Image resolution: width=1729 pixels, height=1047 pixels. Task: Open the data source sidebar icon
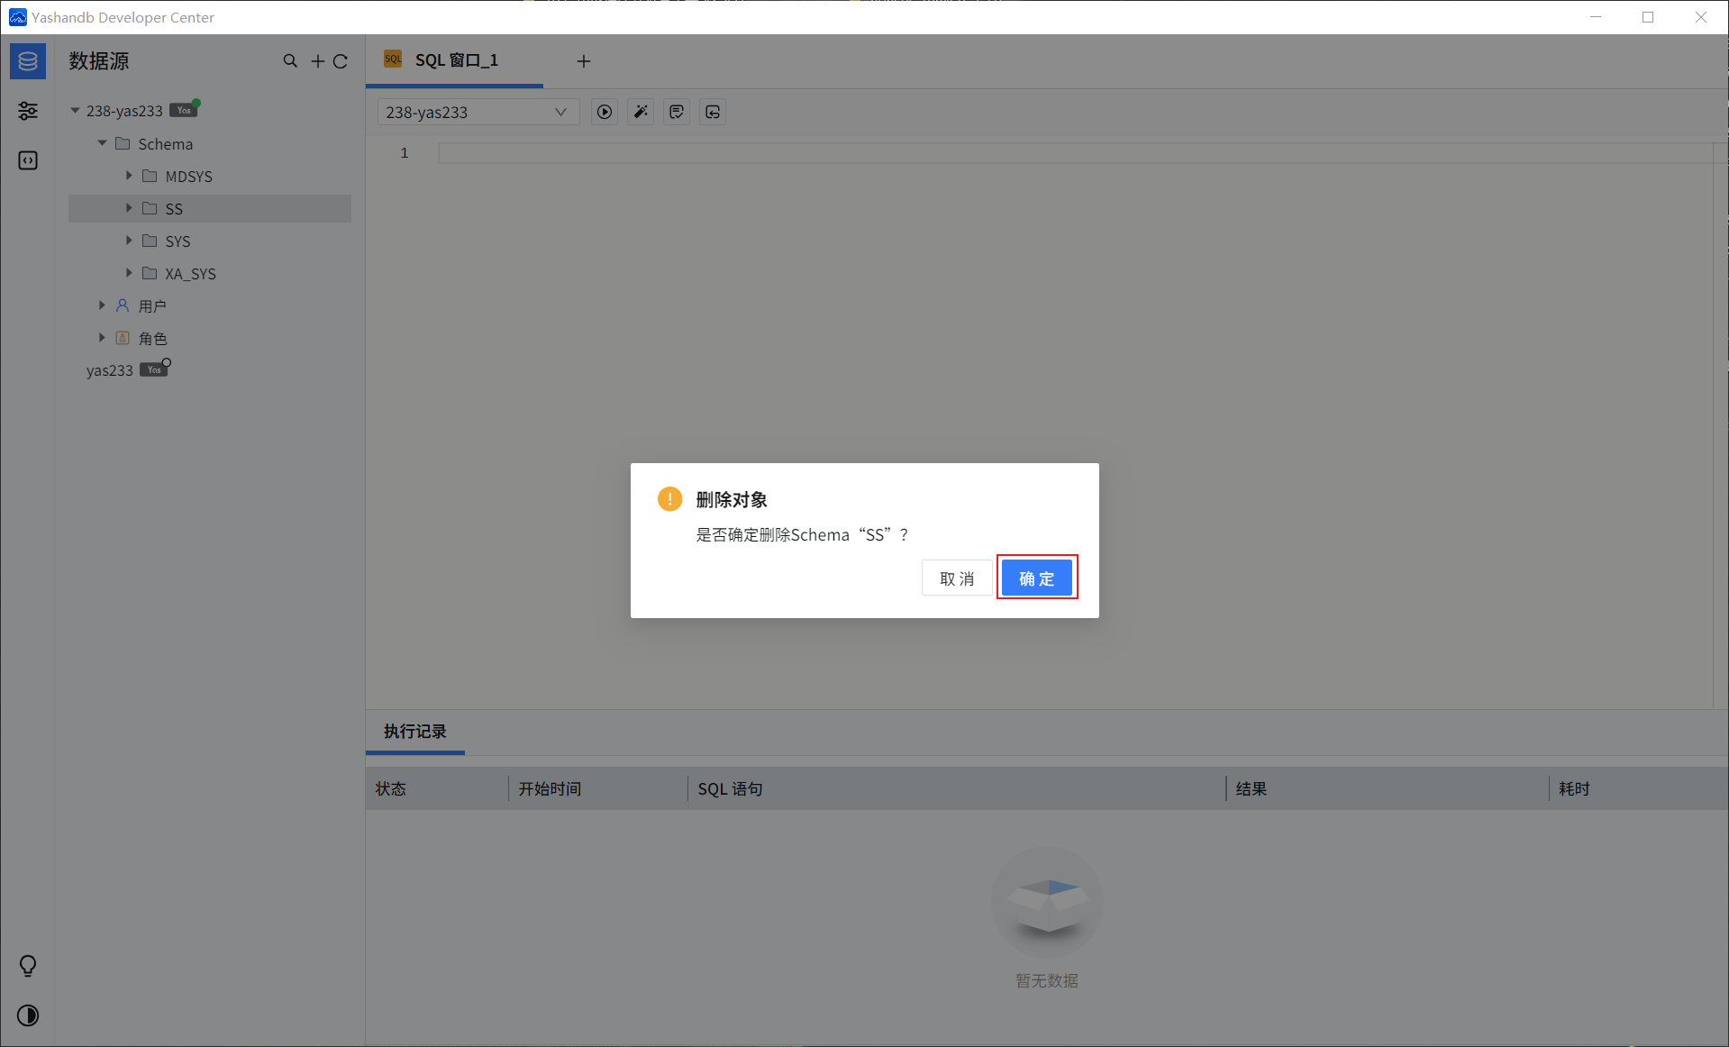click(28, 61)
